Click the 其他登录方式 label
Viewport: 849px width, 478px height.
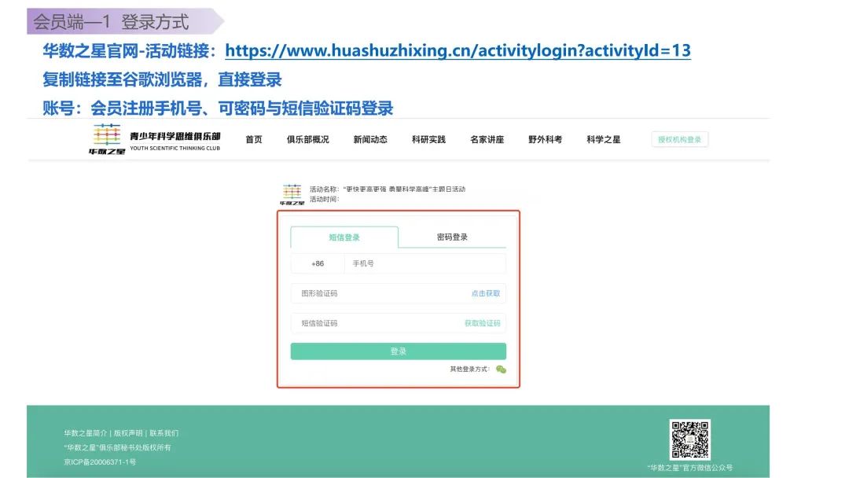pos(470,370)
